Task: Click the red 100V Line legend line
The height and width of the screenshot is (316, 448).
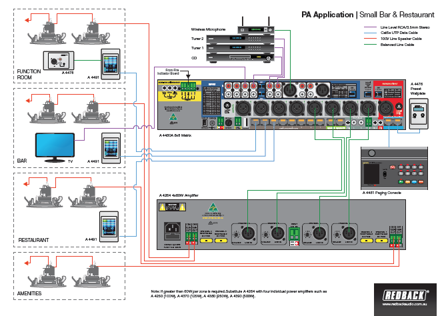Action: [x=370, y=39]
